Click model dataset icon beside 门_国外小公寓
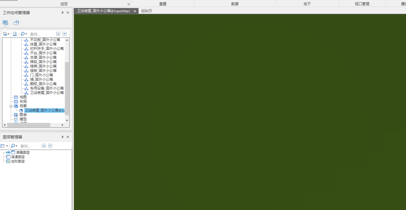Viewport: 406px width, 210px height. 26,75
